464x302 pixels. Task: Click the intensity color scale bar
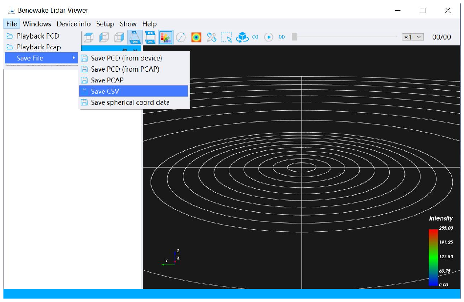(433, 258)
